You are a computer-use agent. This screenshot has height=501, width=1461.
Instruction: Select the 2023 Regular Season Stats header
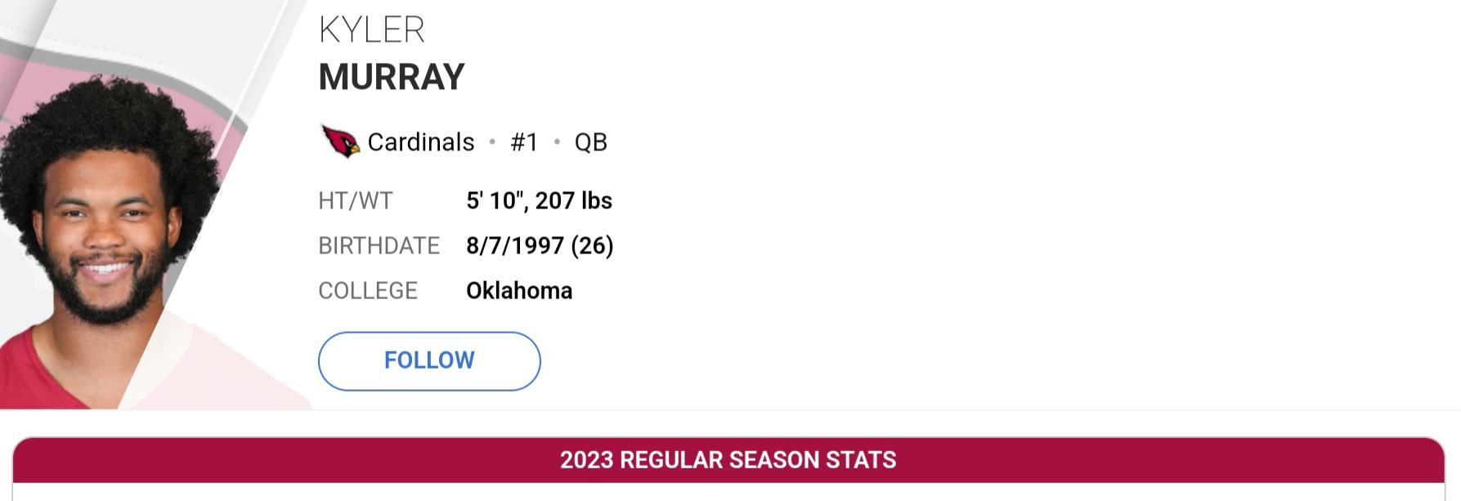[728, 460]
